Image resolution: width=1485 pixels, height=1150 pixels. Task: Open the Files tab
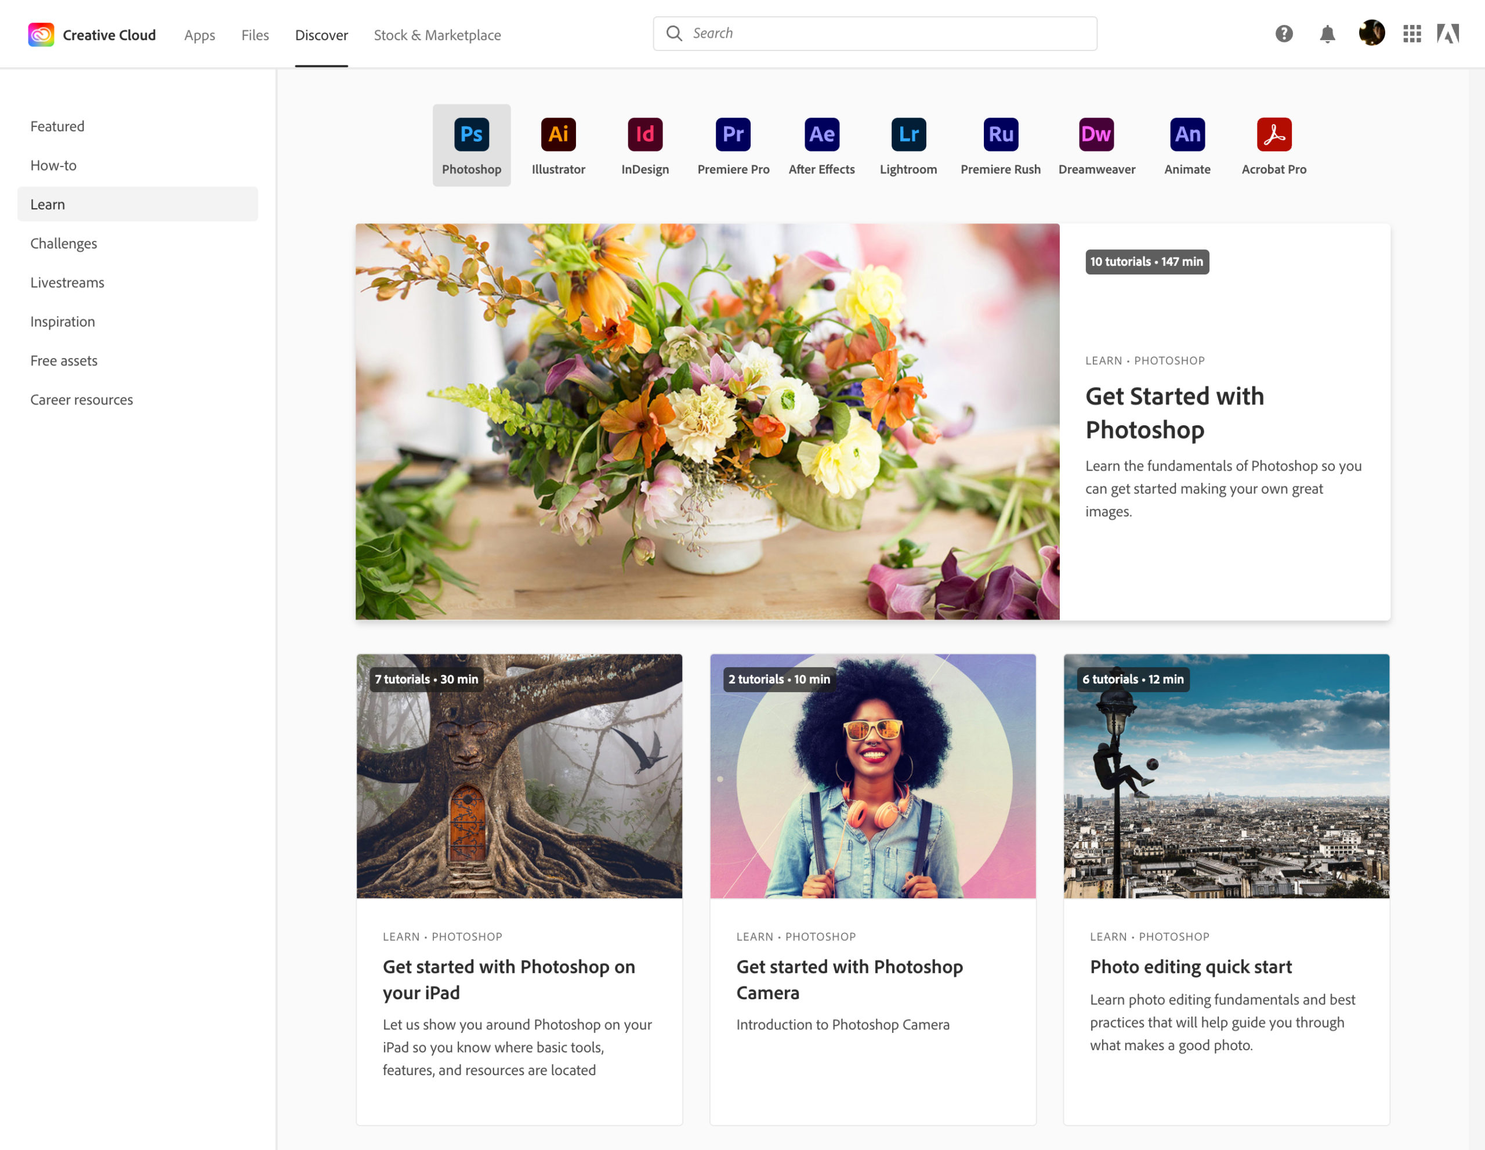(x=255, y=35)
